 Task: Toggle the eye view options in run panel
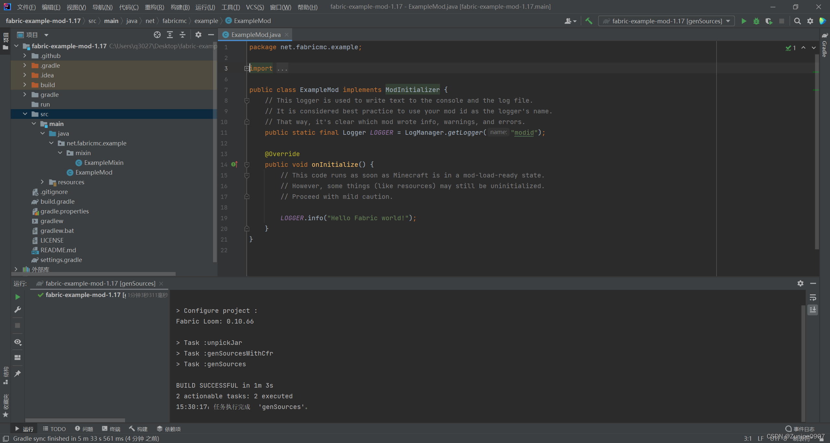click(18, 342)
